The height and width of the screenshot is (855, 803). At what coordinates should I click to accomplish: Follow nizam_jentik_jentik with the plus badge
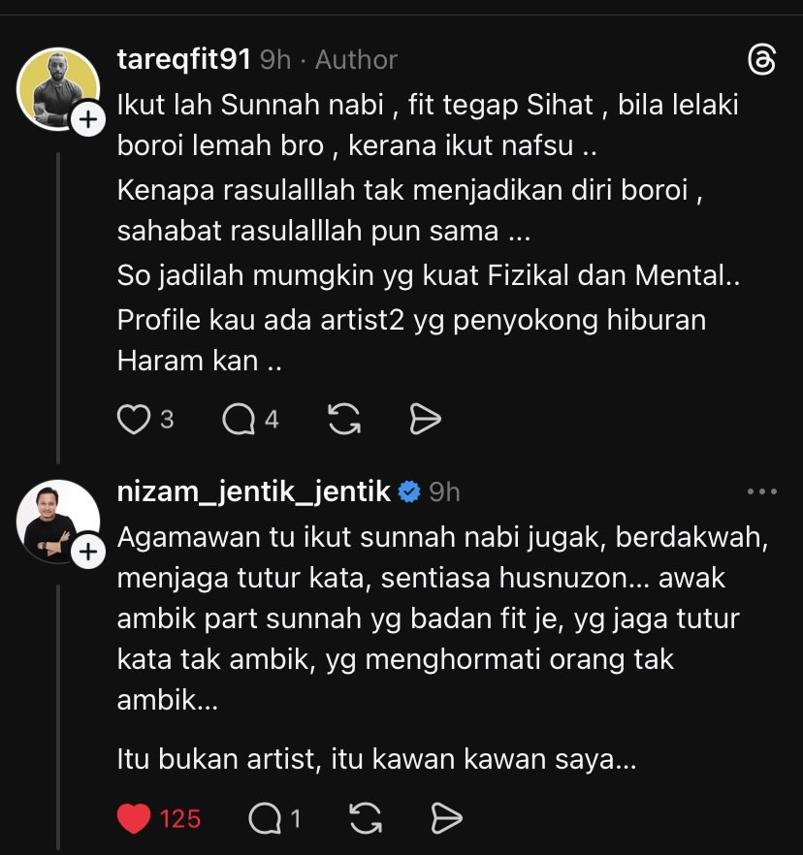tap(87, 553)
